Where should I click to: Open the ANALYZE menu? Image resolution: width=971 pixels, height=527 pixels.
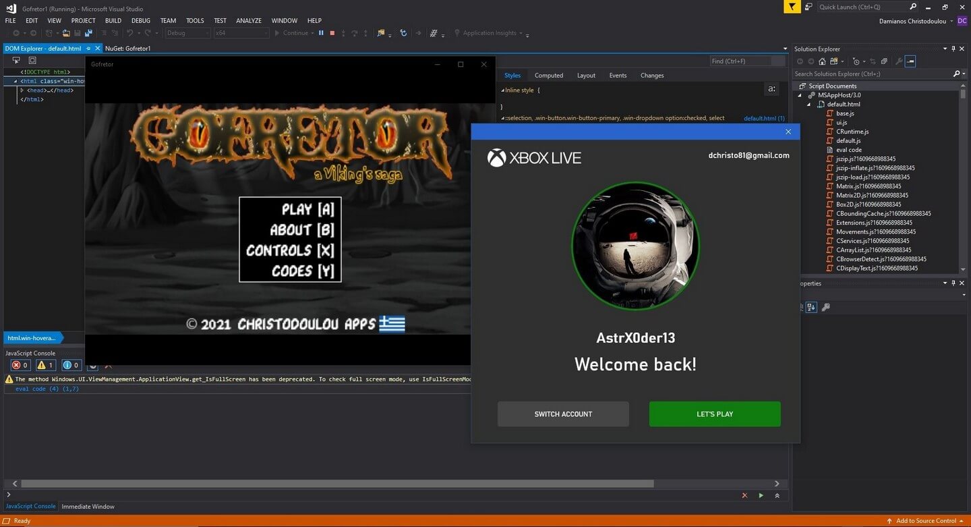coord(248,21)
